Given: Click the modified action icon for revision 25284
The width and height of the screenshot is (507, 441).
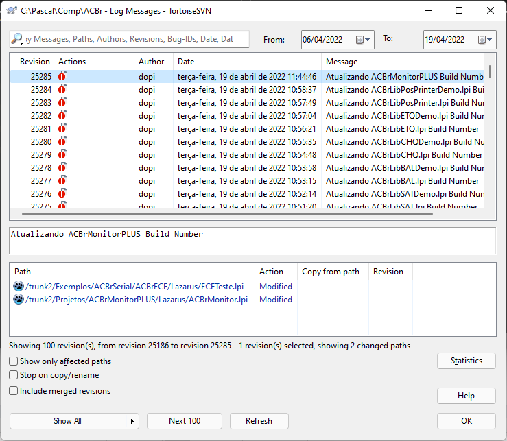Looking at the screenshot, I should pyautogui.click(x=62, y=89).
